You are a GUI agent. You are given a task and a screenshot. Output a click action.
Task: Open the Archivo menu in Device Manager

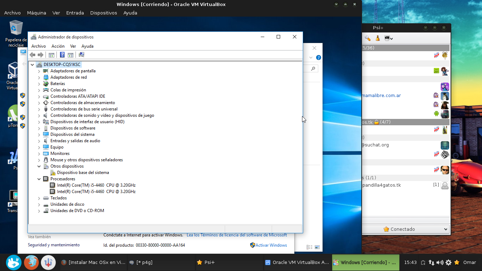tap(38, 46)
